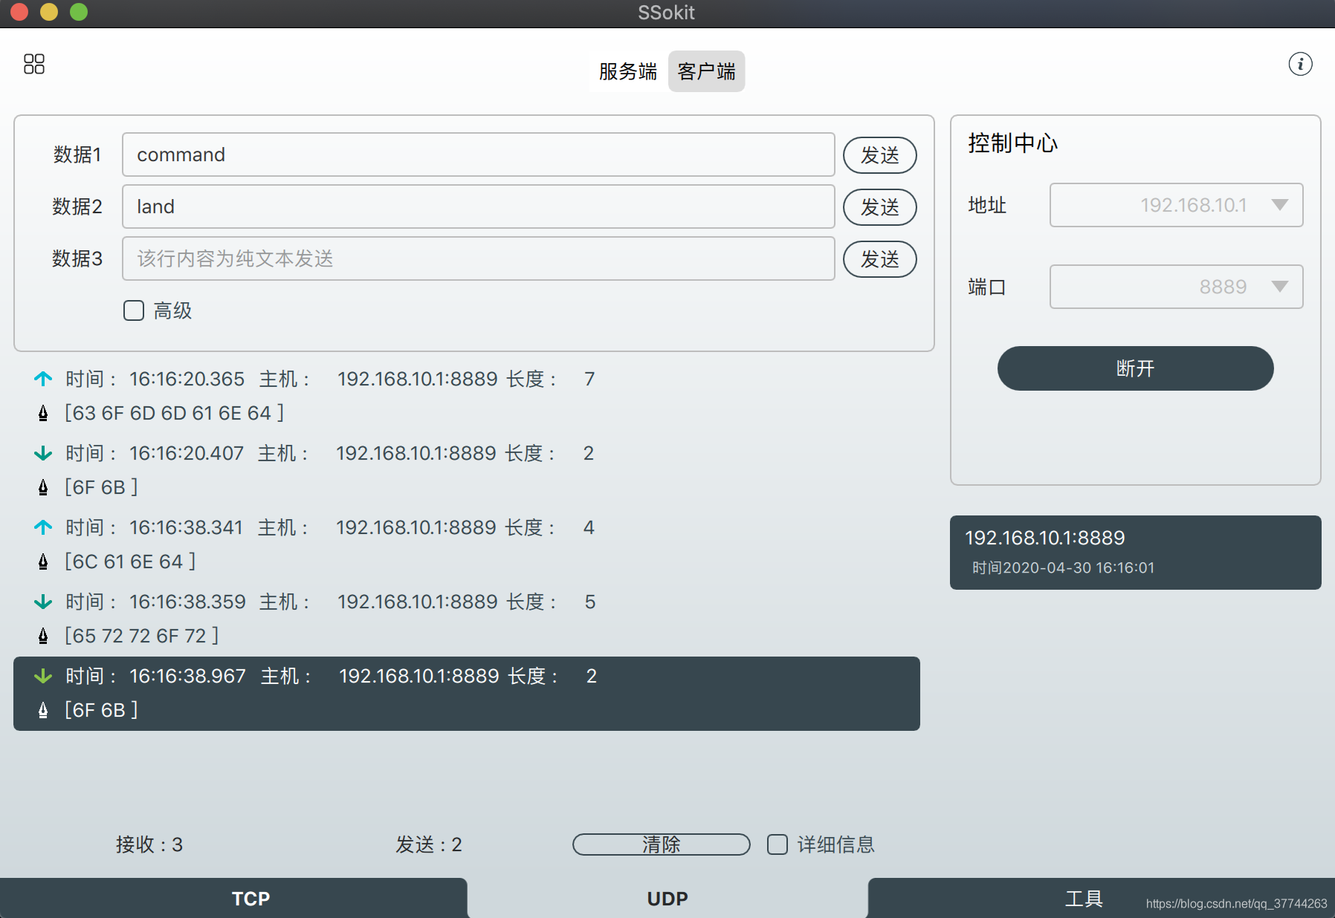
Task: Click the connection time 2020-04-30 16:16:01
Action: point(1079,567)
